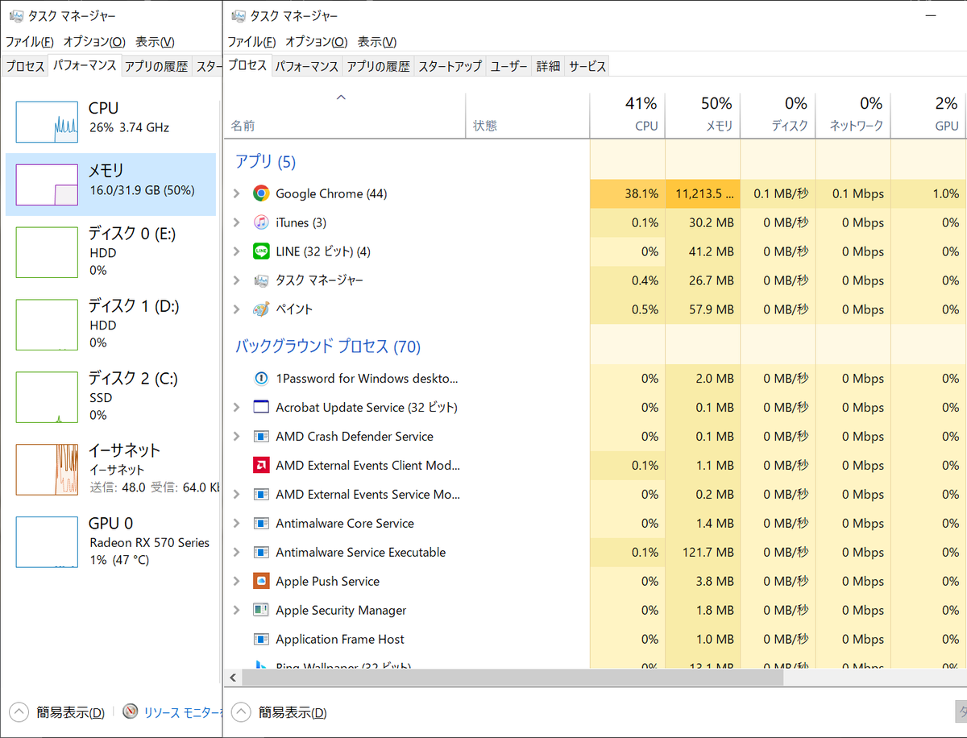The width and height of the screenshot is (967, 738).
Task: Expand the AMD Crash Defender Service row
Action: [x=236, y=437]
